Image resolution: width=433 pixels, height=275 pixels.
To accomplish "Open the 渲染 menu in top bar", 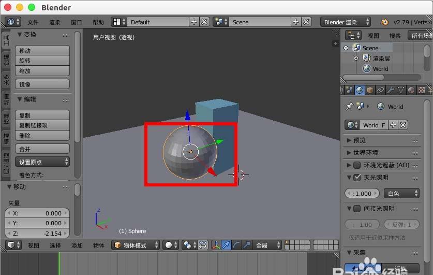I will [55, 22].
